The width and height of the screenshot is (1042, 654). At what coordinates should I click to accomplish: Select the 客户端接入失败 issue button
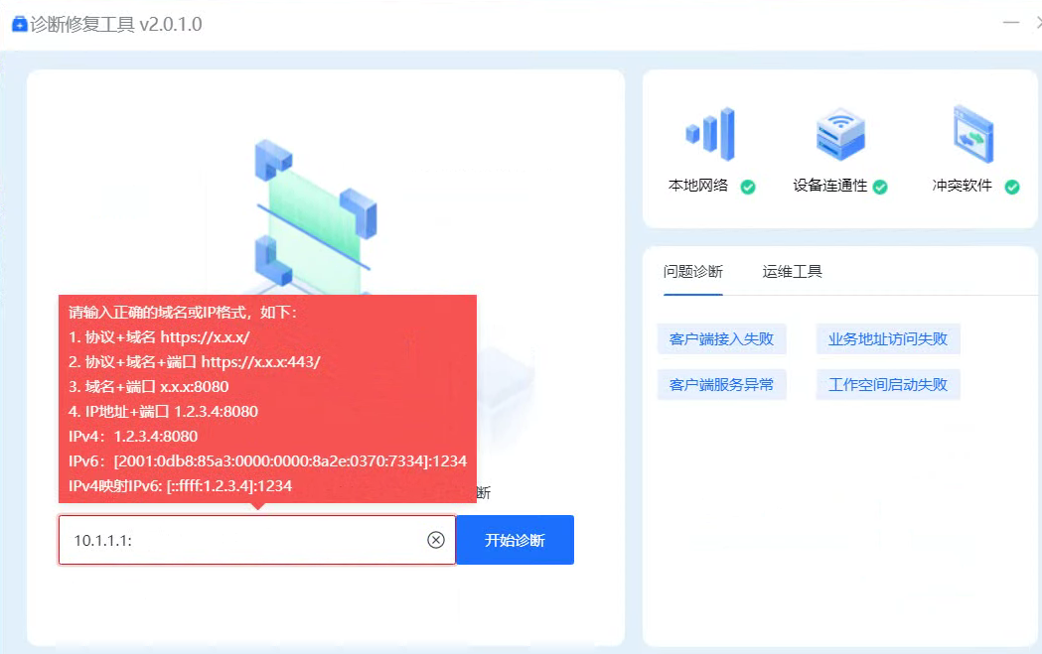pyautogui.click(x=722, y=339)
